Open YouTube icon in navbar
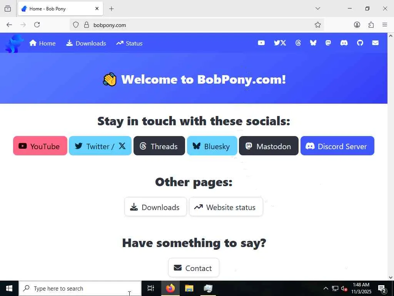Screen dimensions: 394x296 point(261,43)
